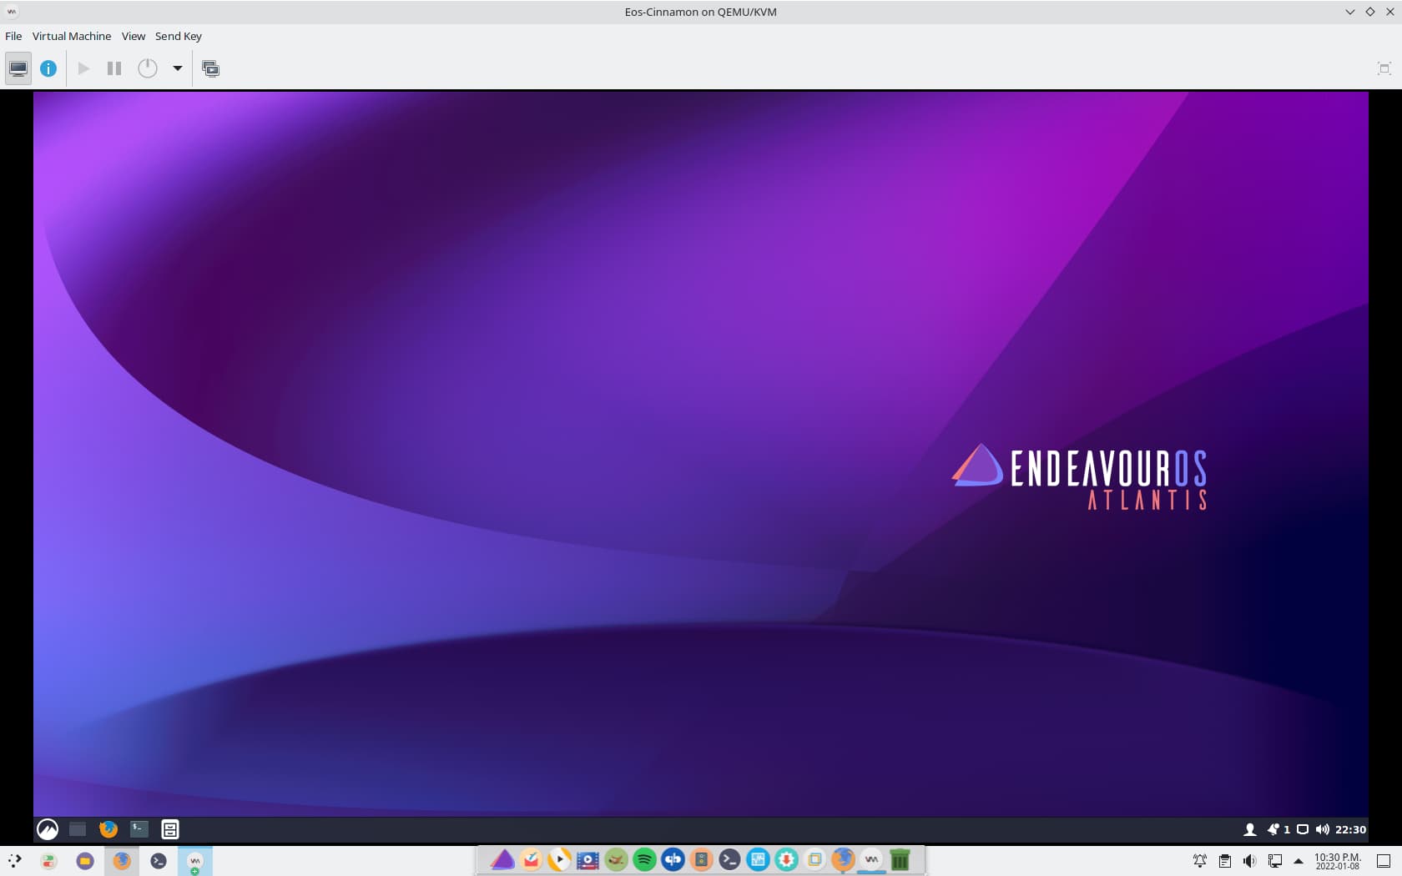Open the speaker audio app in dock
Screen dimensions: 1402x876
(702, 859)
